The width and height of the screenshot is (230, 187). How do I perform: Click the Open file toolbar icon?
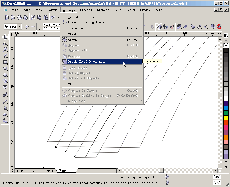13,17
